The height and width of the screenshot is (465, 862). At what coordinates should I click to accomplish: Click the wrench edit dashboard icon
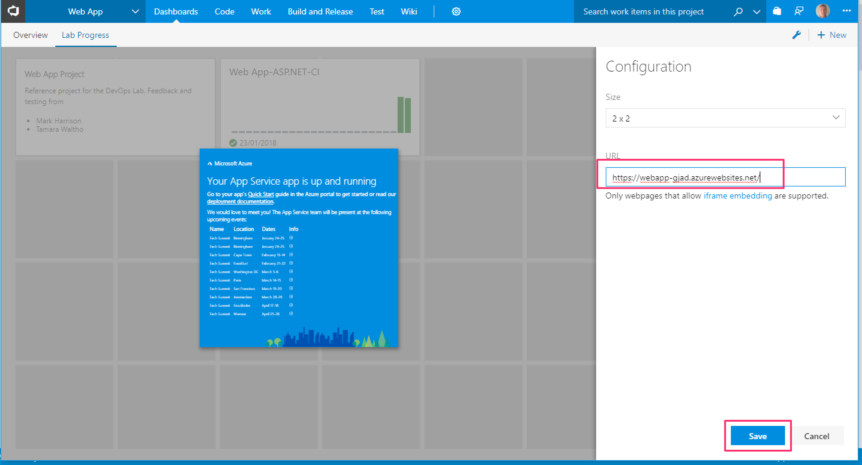point(796,35)
